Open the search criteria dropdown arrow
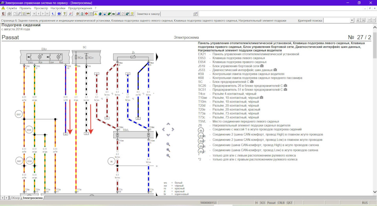This screenshot has height=206, width=377. [352, 20]
